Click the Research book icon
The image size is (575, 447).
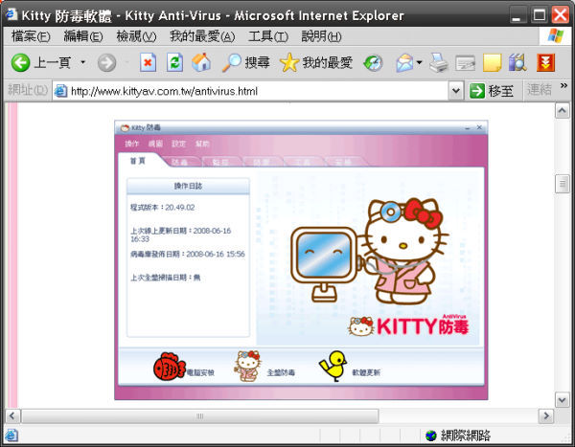[x=517, y=62]
